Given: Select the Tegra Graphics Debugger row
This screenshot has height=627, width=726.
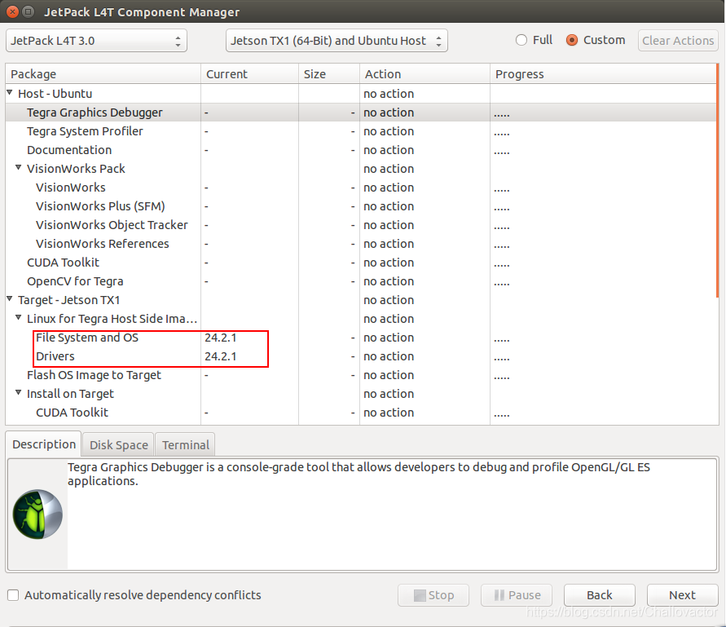Looking at the screenshot, I should tap(361, 113).
